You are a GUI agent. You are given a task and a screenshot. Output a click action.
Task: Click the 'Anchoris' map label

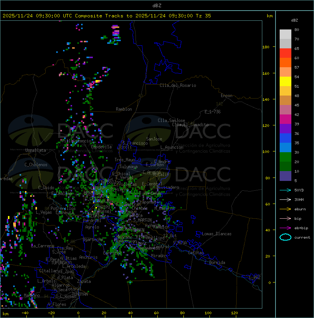[88, 257]
